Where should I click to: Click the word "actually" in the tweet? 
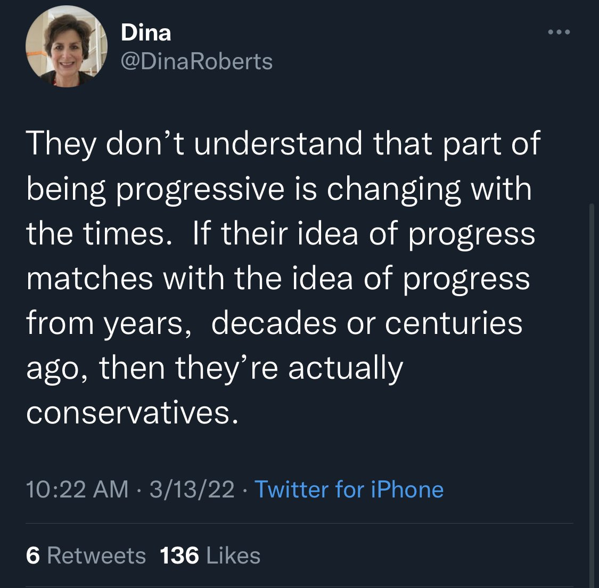pyautogui.click(x=346, y=369)
